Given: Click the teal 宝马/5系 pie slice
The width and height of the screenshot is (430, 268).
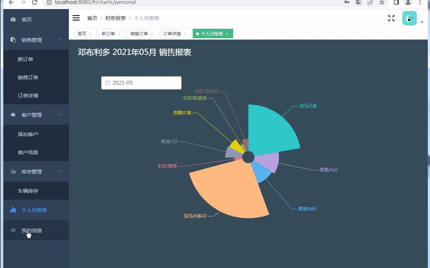Looking at the screenshot, I should tap(271, 131).
